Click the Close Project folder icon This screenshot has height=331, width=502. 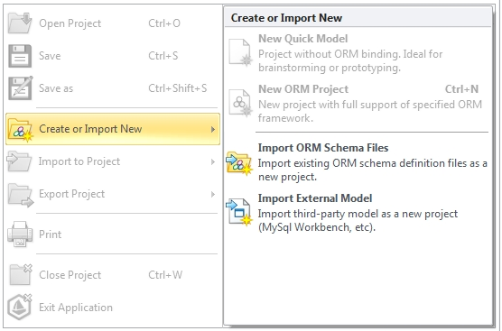point(21,274)
